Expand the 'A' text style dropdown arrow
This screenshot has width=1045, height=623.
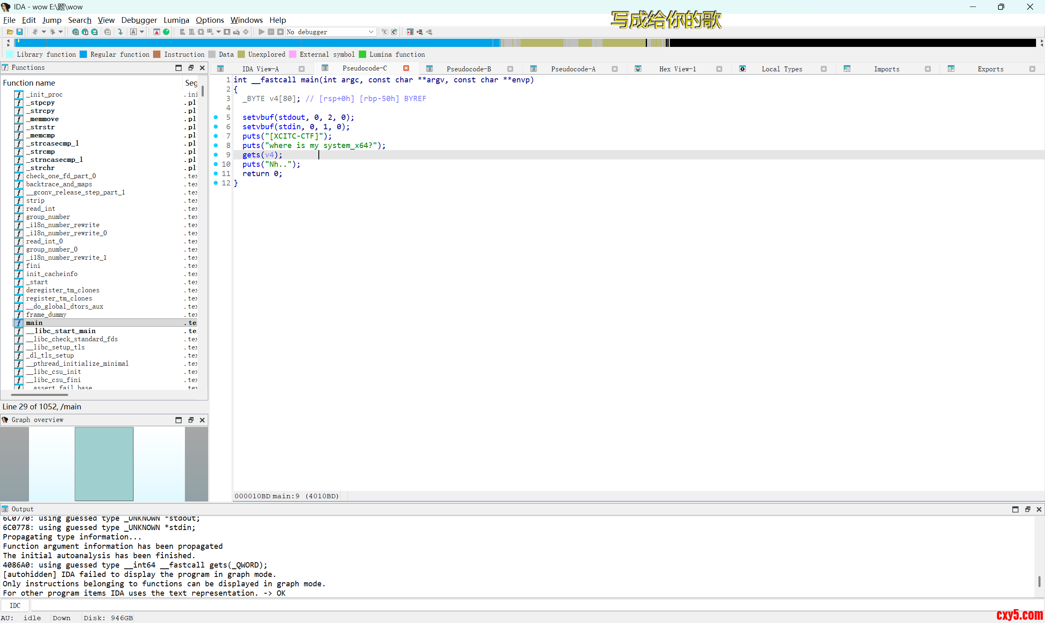142,32
